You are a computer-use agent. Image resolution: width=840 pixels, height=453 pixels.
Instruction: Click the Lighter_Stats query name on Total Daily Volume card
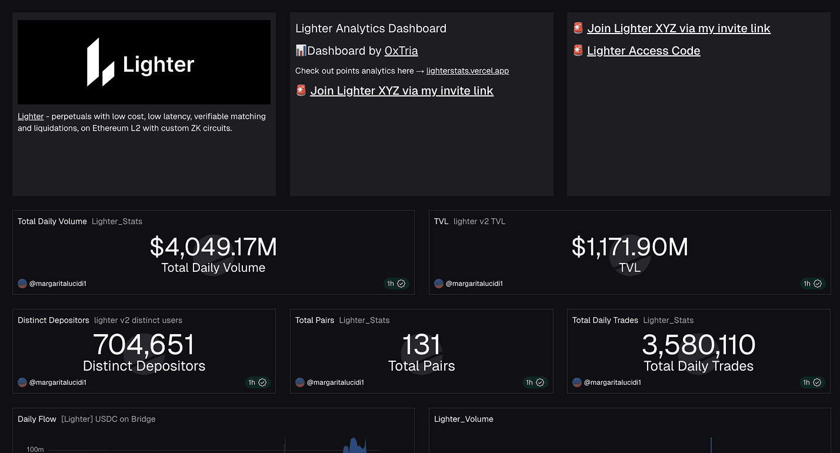[116, 221]
